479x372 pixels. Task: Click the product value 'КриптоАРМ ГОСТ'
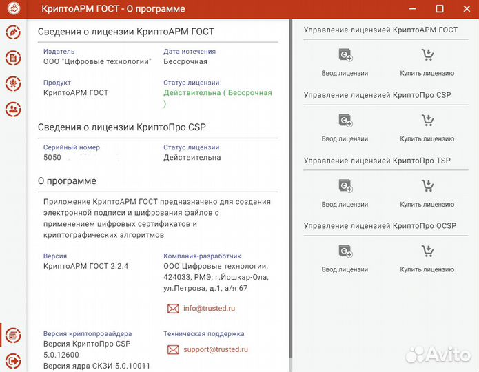tap(76, 92)
